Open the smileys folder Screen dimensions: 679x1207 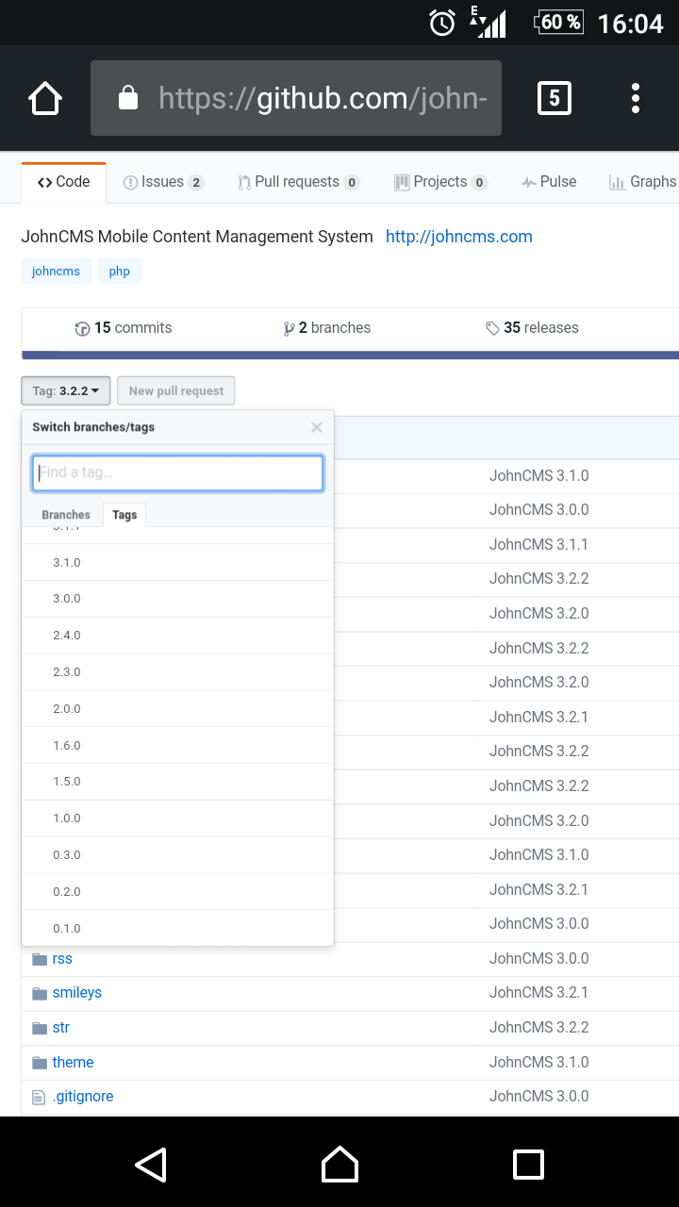[76, 992]
